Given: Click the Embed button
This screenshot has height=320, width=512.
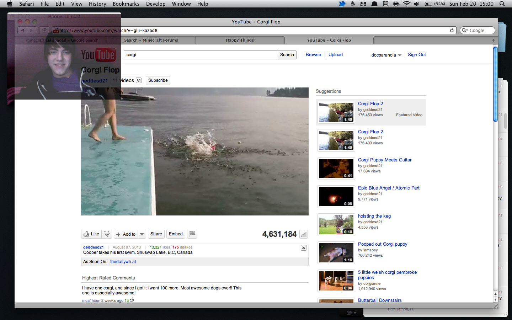Looking at the screenshot, I should tap(176, 234).
